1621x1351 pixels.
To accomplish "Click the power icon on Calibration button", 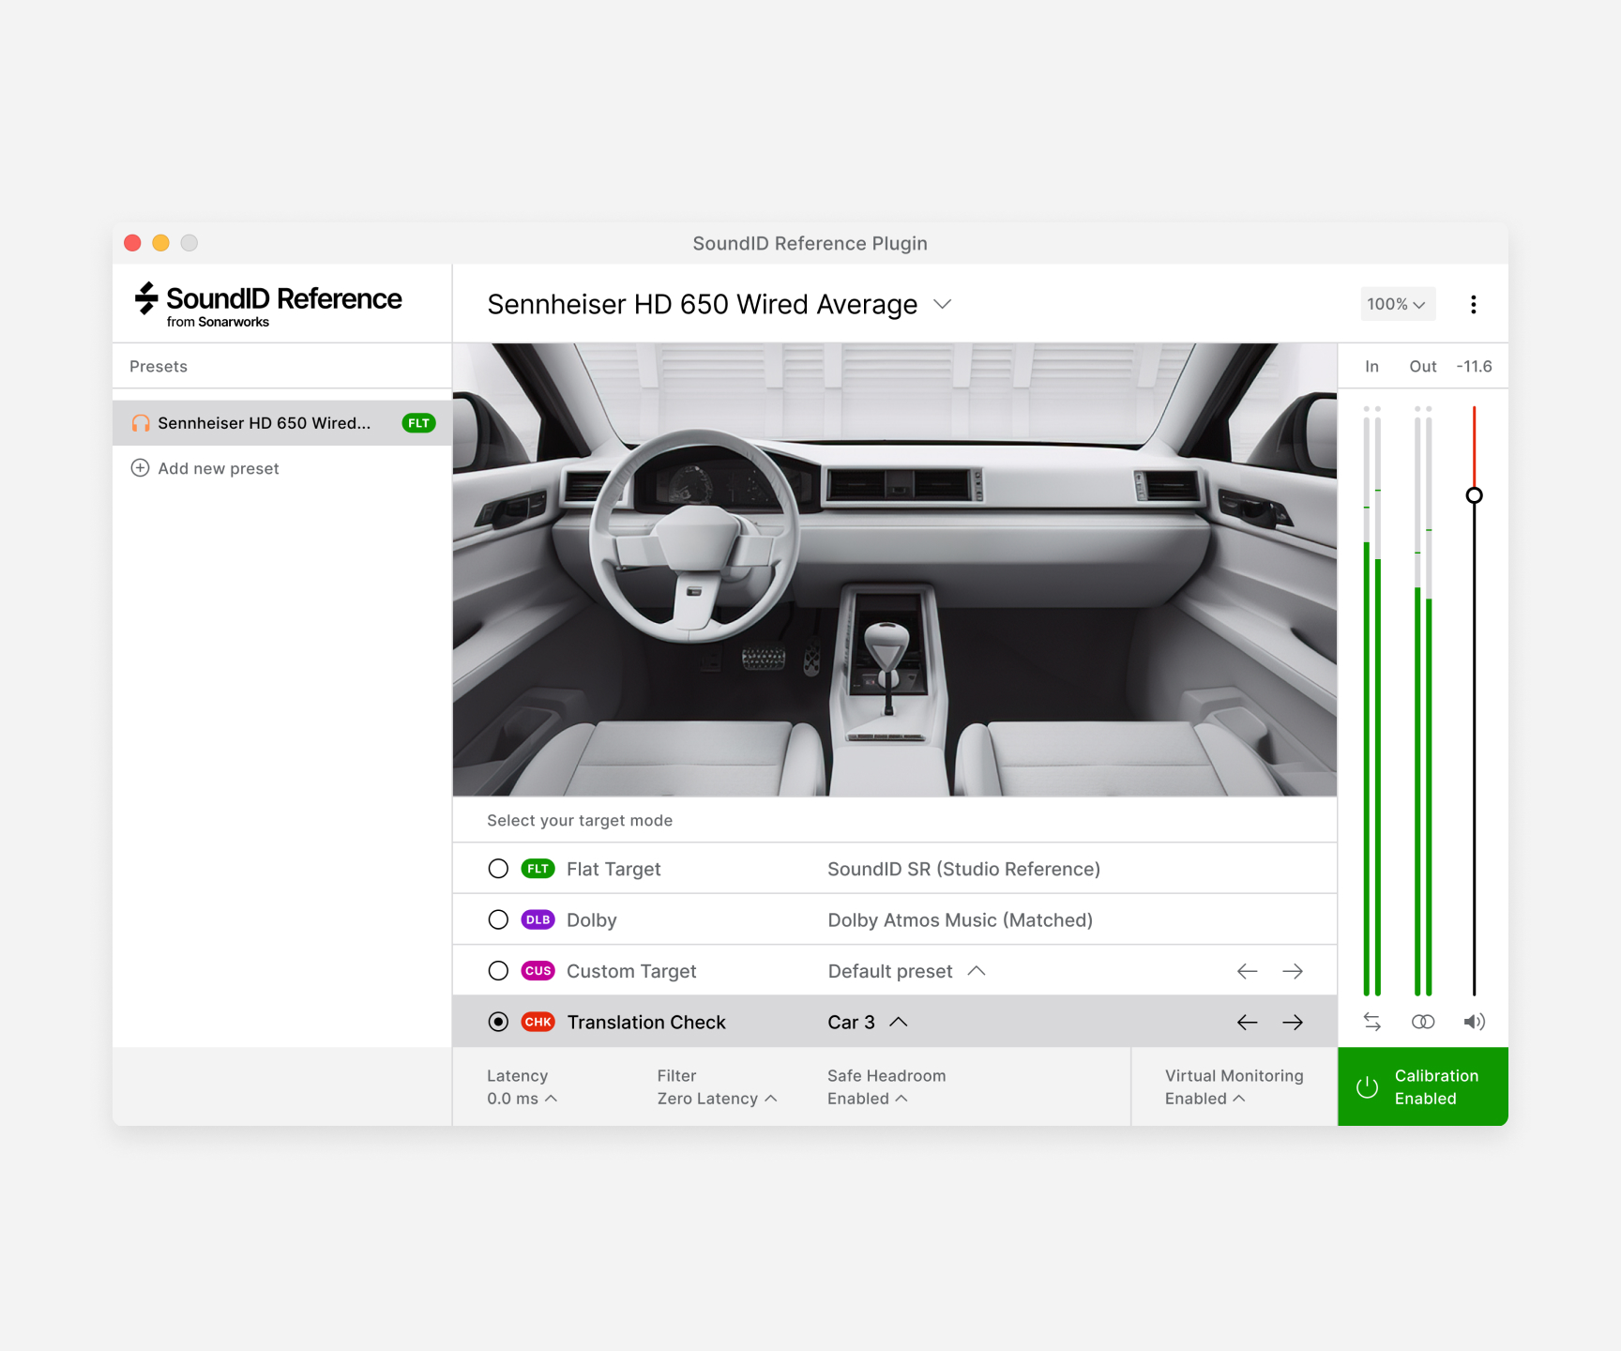I will tap(1367, 1086).
